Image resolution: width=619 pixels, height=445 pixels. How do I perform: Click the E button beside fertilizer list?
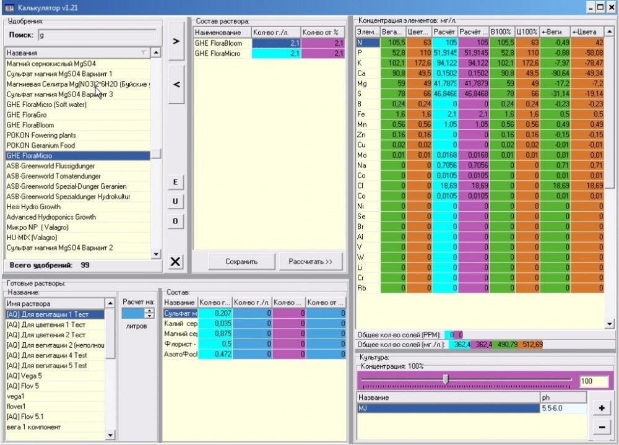175,182
